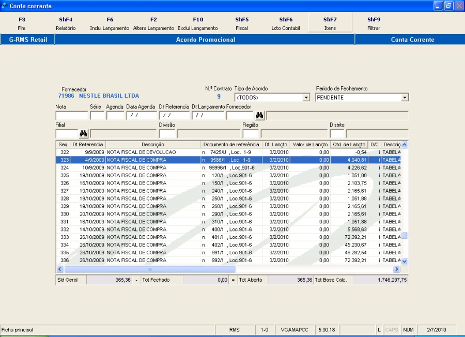Click the Data Agenda date field
This screenshot has width=465, height=337.
pyautogui.click(x=142, y=115)
